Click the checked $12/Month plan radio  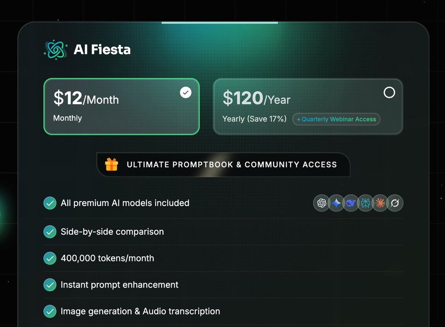coord(186,92)
